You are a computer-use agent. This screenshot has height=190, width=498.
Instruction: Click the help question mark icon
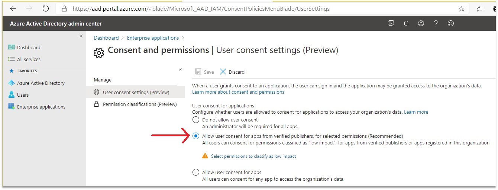point(436,23)
